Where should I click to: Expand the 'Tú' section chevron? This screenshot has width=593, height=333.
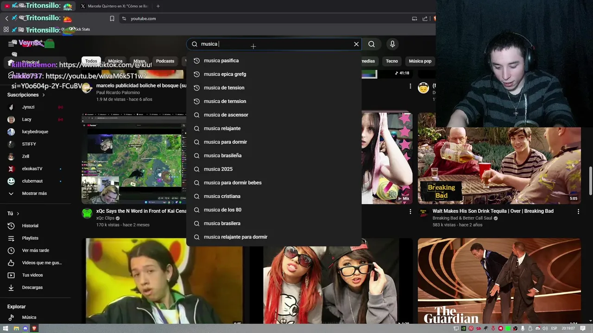pyautogui.click(x=18, y=214)
